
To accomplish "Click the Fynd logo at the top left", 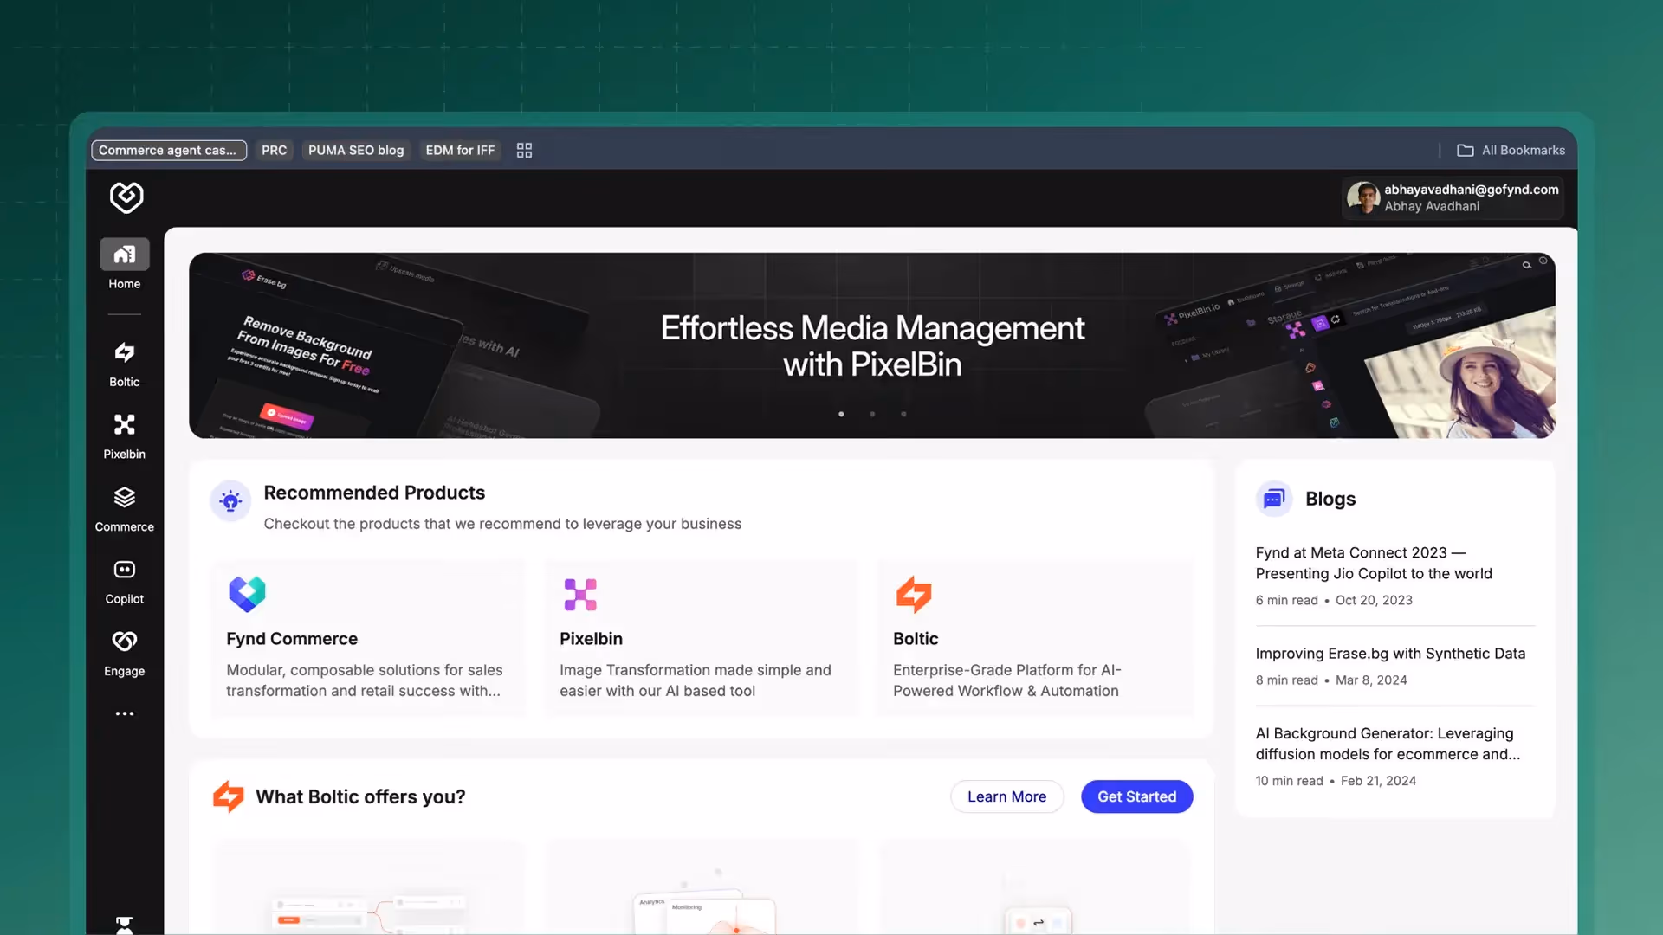I will coord(126,197).
